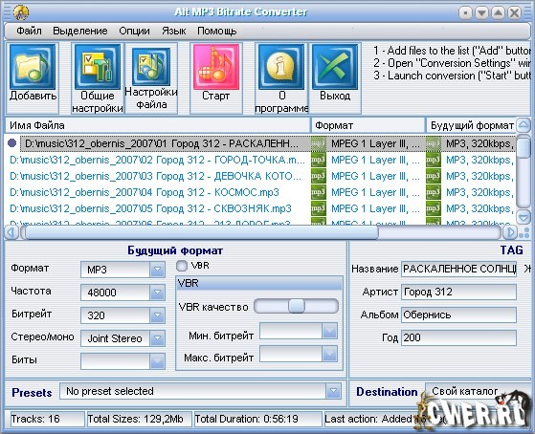The height and width of the screenshot is (434, 535).
Task: Expand the Стерео/моно dropdown showing Joint Stereo
Action: click(x=157, y=338)
